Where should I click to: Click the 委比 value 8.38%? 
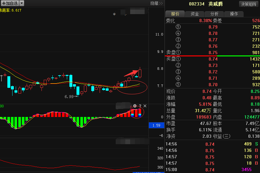click(205, 21)
